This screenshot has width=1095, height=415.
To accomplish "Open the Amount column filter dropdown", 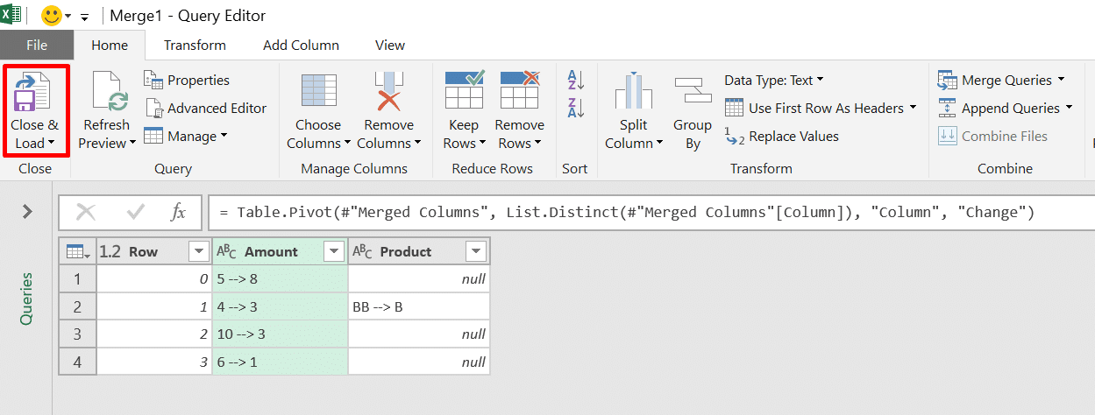I will [x=333, y=252].
